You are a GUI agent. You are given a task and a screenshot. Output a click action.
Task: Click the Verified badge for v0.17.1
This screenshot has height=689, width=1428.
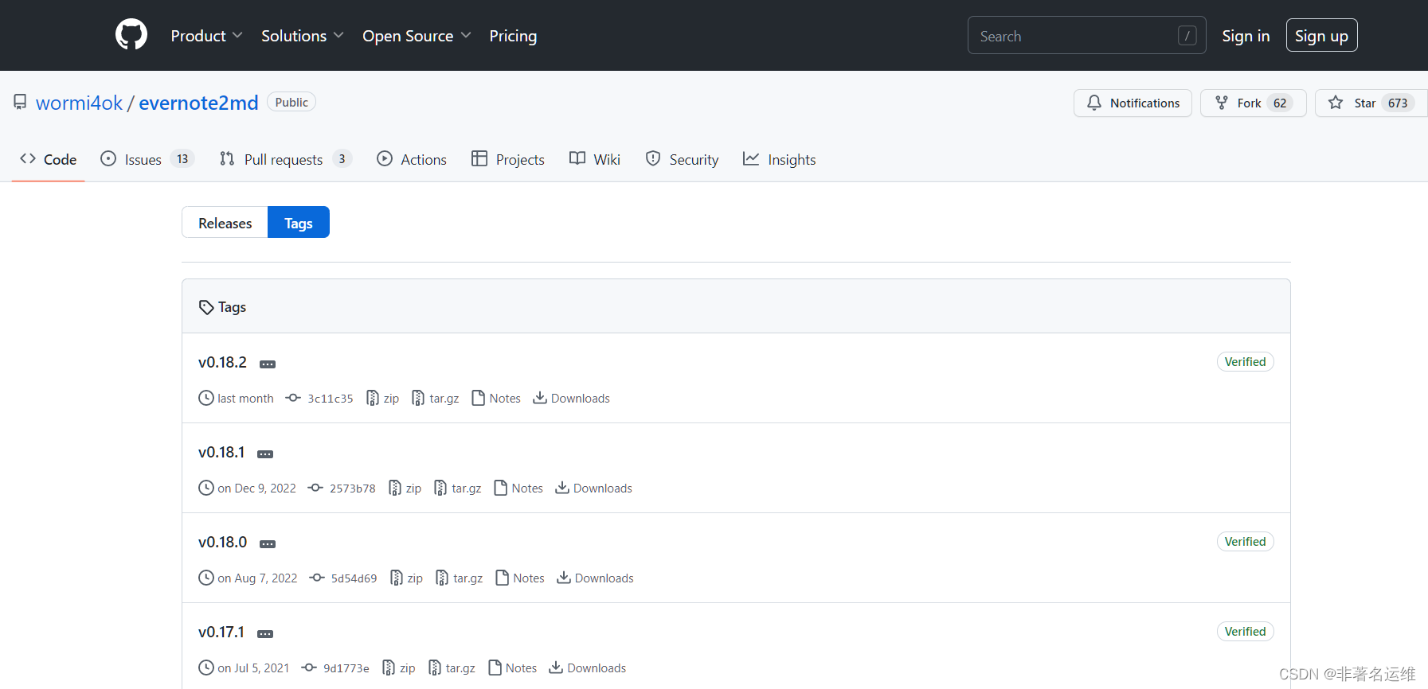(x=1245, y=632)
